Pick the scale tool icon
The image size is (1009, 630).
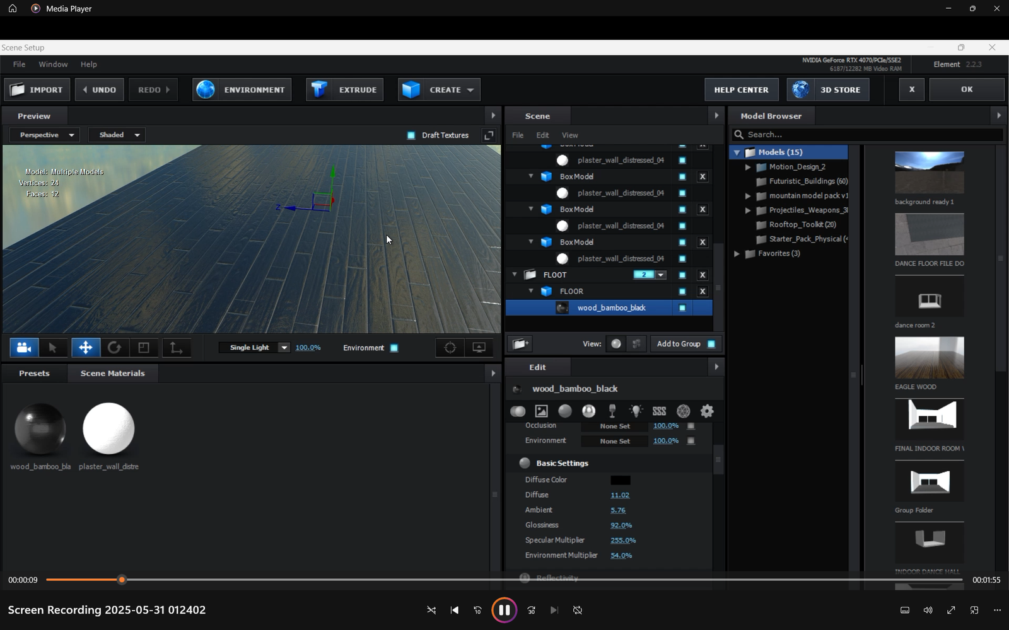(144, 348)
